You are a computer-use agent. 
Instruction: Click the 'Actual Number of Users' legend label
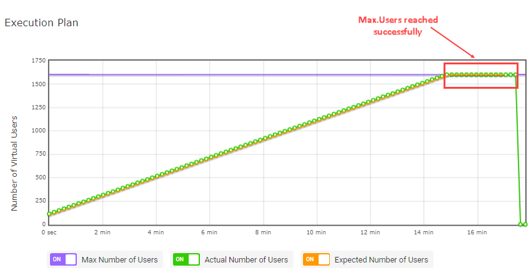tap(246, 259)
